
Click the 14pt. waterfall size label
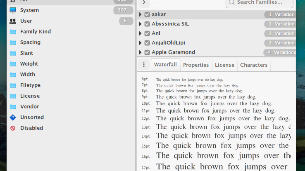pyautogui.click(x=146, y=136)
